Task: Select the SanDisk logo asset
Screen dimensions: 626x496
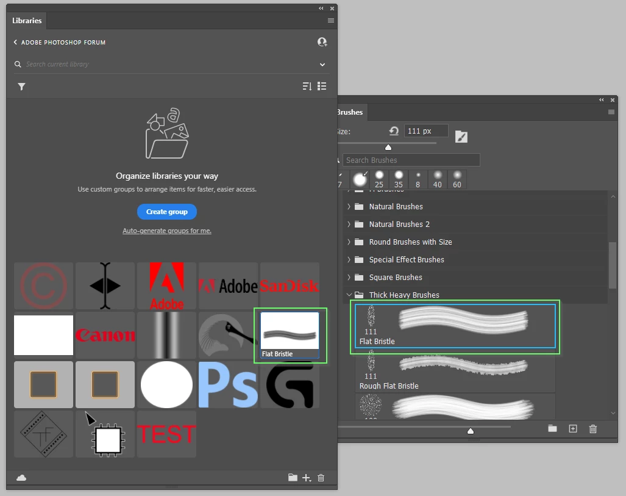Action: (x=290, y=286)
